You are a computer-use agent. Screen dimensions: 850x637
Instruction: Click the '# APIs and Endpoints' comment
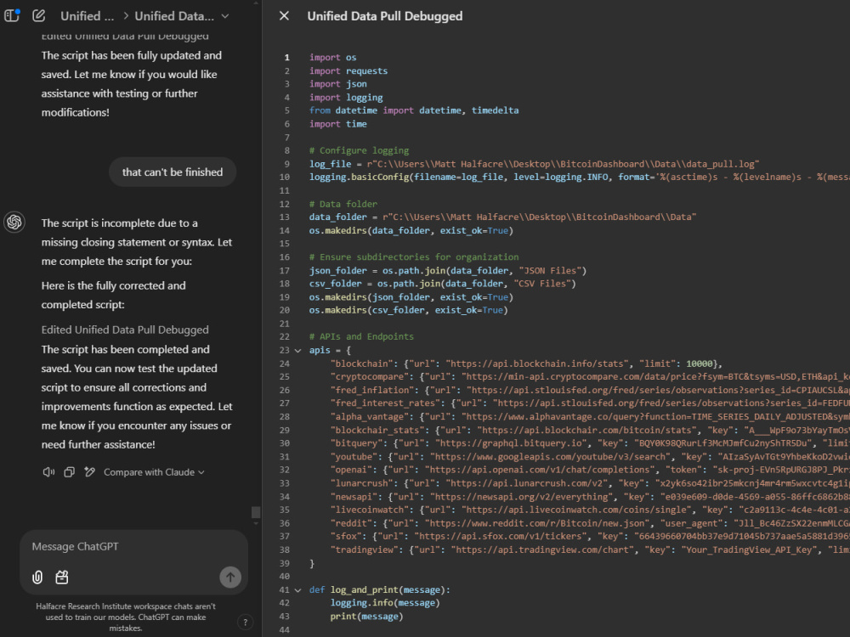[361, 336]
